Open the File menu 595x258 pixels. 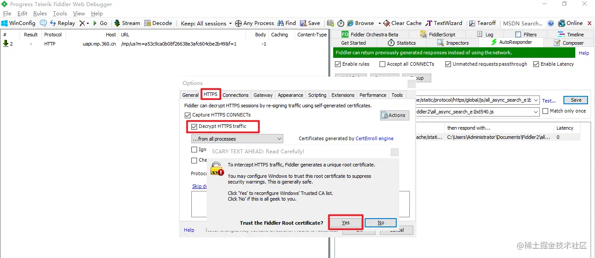(x=7, y=14)
